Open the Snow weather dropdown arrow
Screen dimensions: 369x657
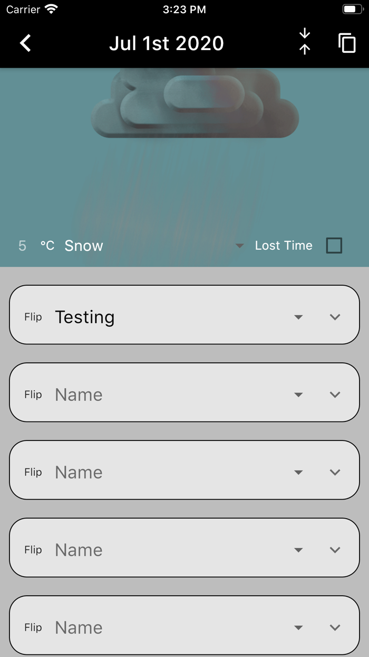[240, 246]
